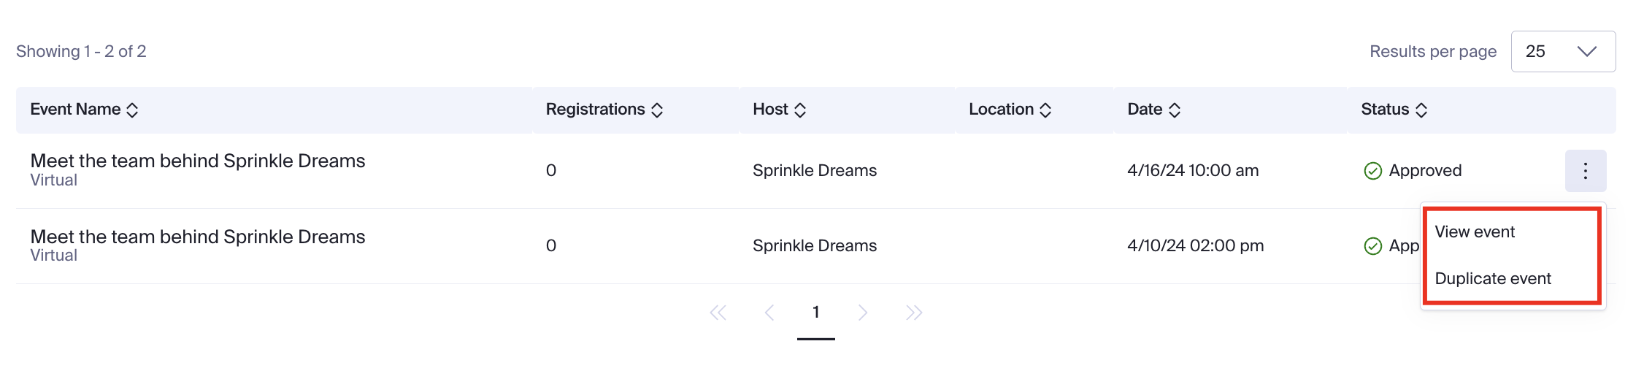Open the three-dot actions menu

[1585, 171]
